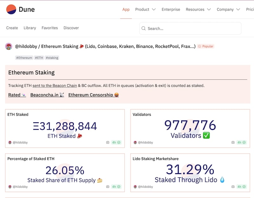Click hildobby avatar on Lido Staking Marketshare card
The height and width of the screenshot is (198, 254).
[x=135, y=187]
